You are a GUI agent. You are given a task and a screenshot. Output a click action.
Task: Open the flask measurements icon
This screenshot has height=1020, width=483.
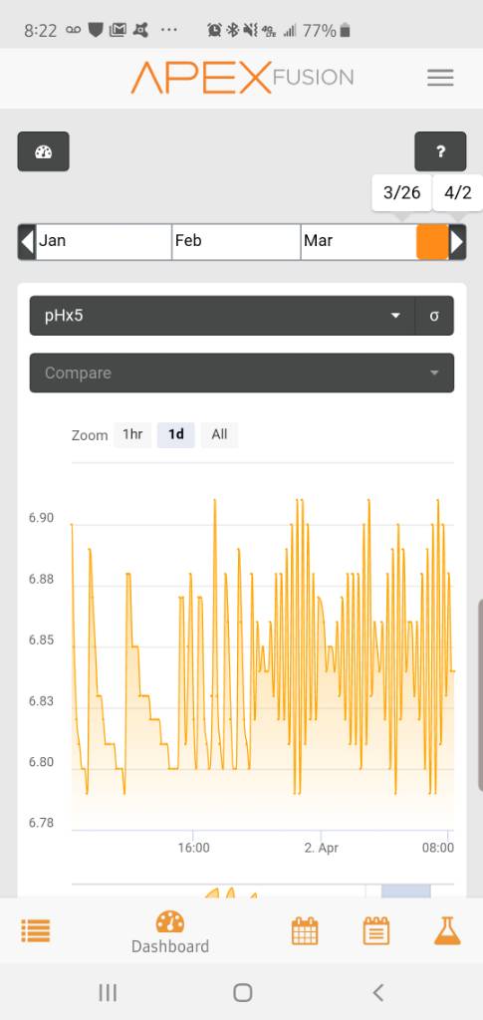pos(447,931)
